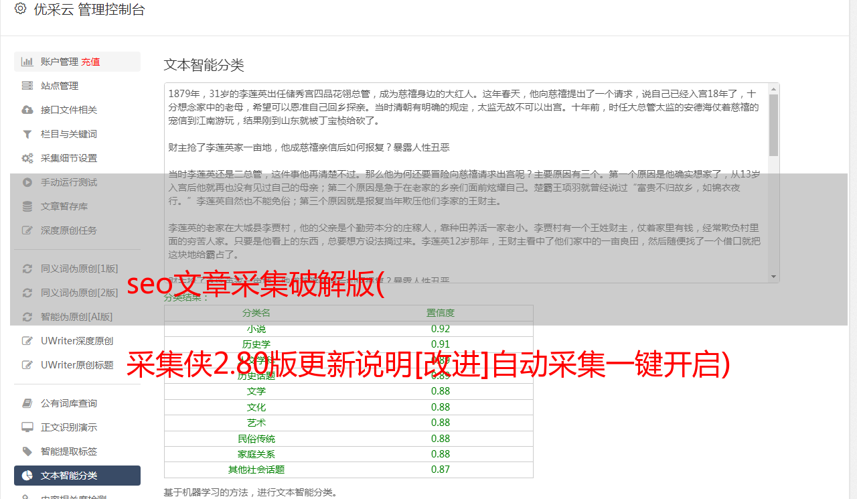This screenshot has height=499, width=857.
Task: Click the cloud download icon for 接口文件相关
Action: [x=27, y=110]
